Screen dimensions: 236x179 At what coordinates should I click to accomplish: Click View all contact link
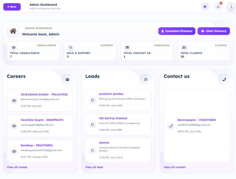175,167
